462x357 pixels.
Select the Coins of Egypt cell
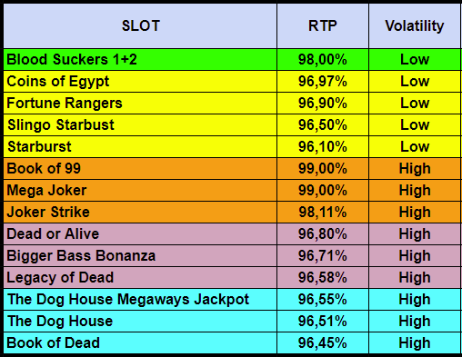click(140, 82)
